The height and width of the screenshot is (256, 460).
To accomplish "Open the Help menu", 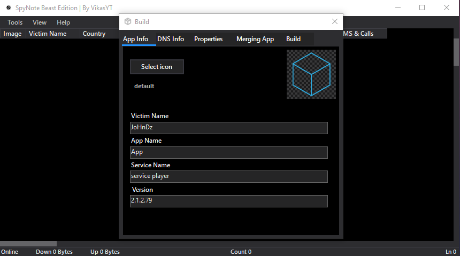I will pos(63,22).
